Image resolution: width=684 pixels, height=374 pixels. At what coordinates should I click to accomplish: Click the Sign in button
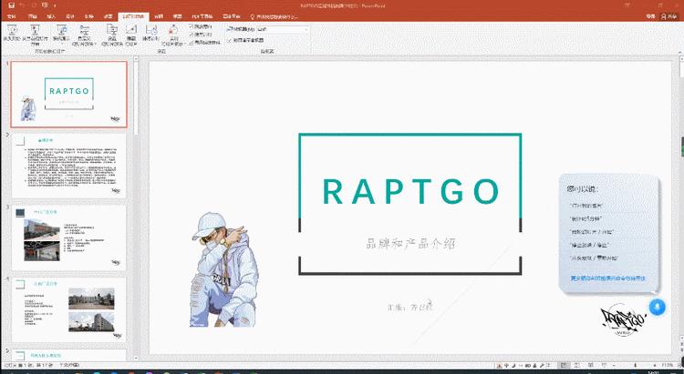coord(651,16)
